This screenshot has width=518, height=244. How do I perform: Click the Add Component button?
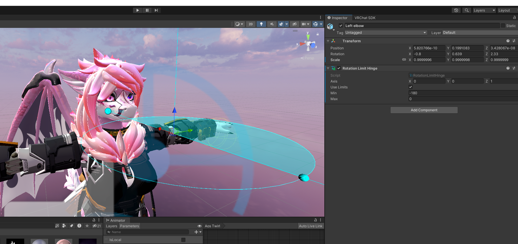click(424, 110)
